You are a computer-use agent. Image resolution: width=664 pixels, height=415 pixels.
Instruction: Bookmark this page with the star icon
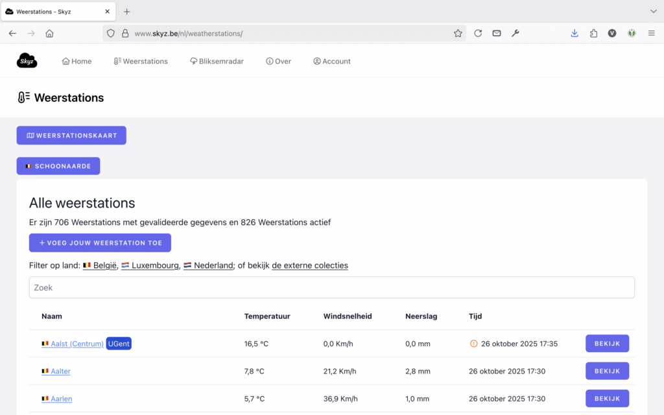458,33
